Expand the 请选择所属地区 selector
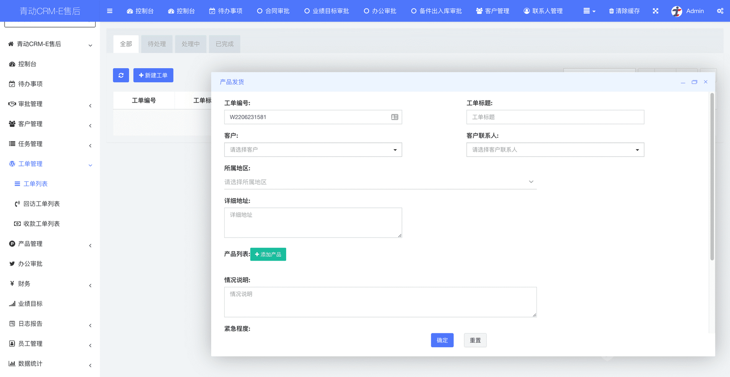Image resolution: width=730 pixels, height=377 pixels. (380, 182)
